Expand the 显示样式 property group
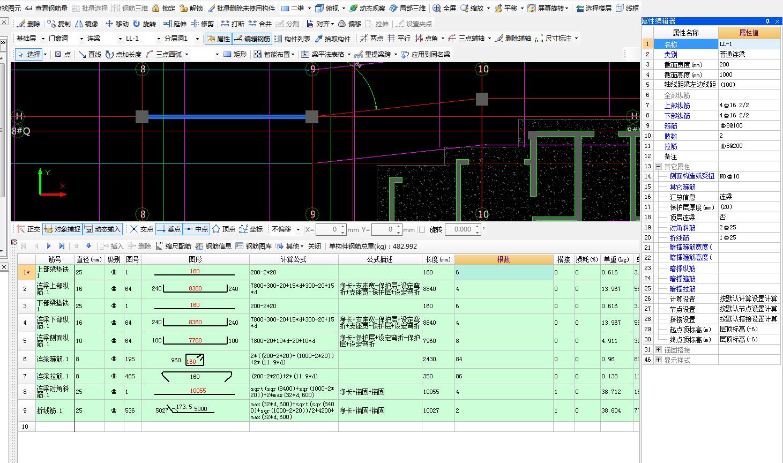 click(x=658, y=360)
